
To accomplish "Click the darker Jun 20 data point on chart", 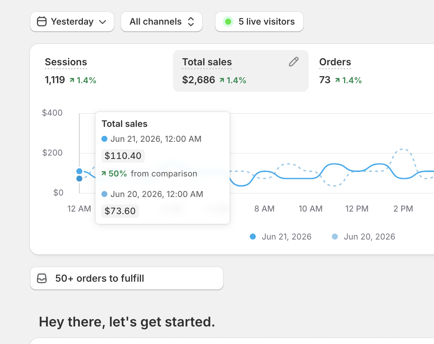I will tap(79, 179).
